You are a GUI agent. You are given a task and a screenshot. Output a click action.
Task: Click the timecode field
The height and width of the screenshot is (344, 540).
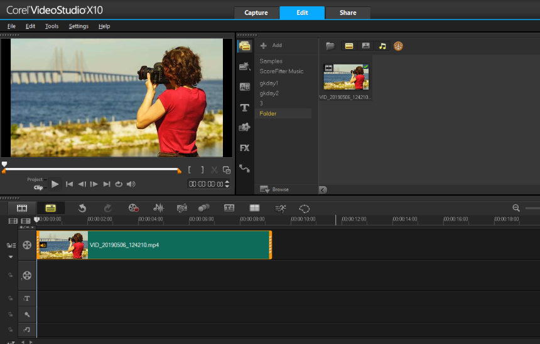(206, 184)
